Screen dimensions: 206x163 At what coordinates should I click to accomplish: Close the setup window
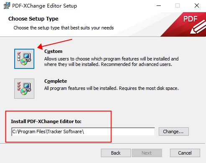click(197, 6)
